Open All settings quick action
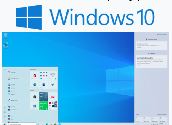 tap(163, 119)
